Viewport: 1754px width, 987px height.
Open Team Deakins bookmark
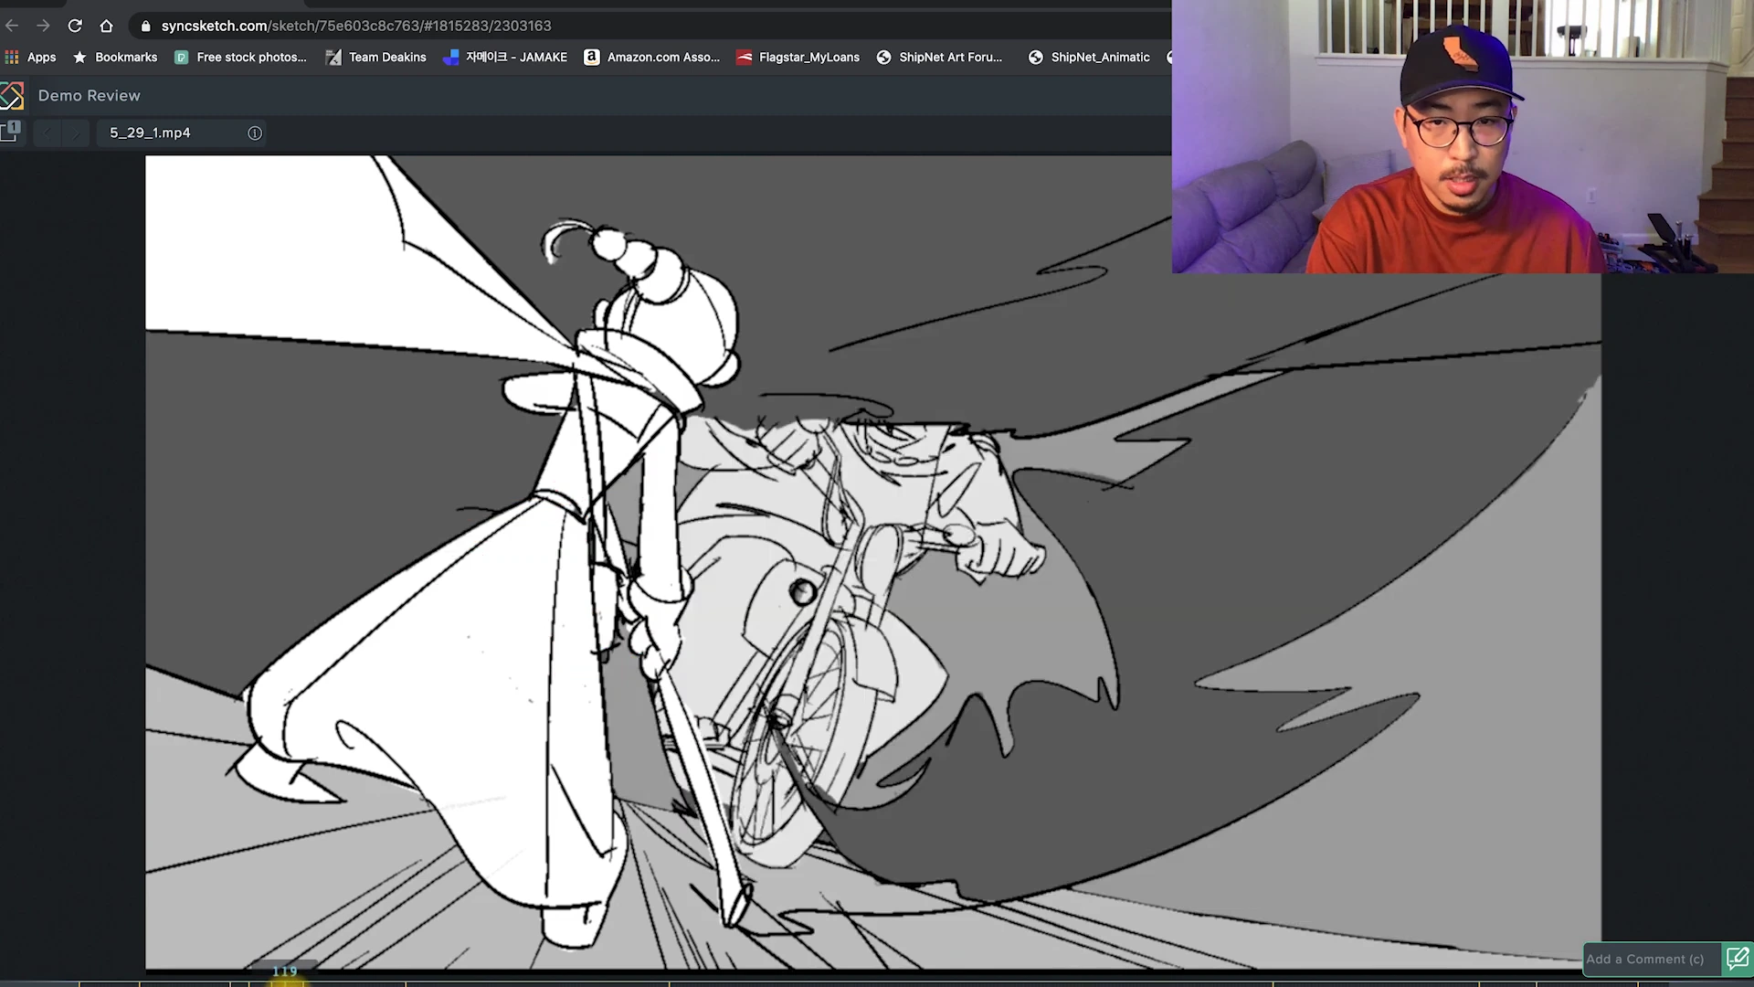[x=376, y=57]
